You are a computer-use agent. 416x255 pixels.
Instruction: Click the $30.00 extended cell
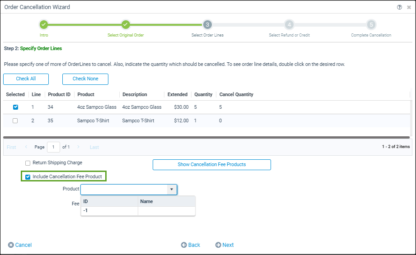(181, 107)
